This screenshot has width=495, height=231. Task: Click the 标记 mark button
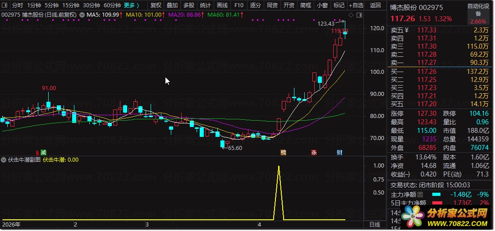click(339, 5)
